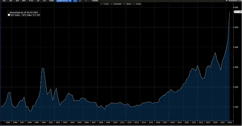Open the Quarterly periodicity dropdown
Screen dimensions: 242x126
coord(64,1)
